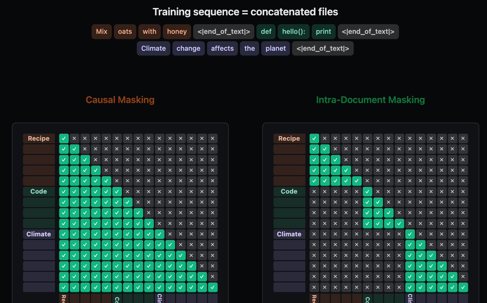The image size is (487, 303).
Task: Select the 'def' code token
Action: [266, 32]
